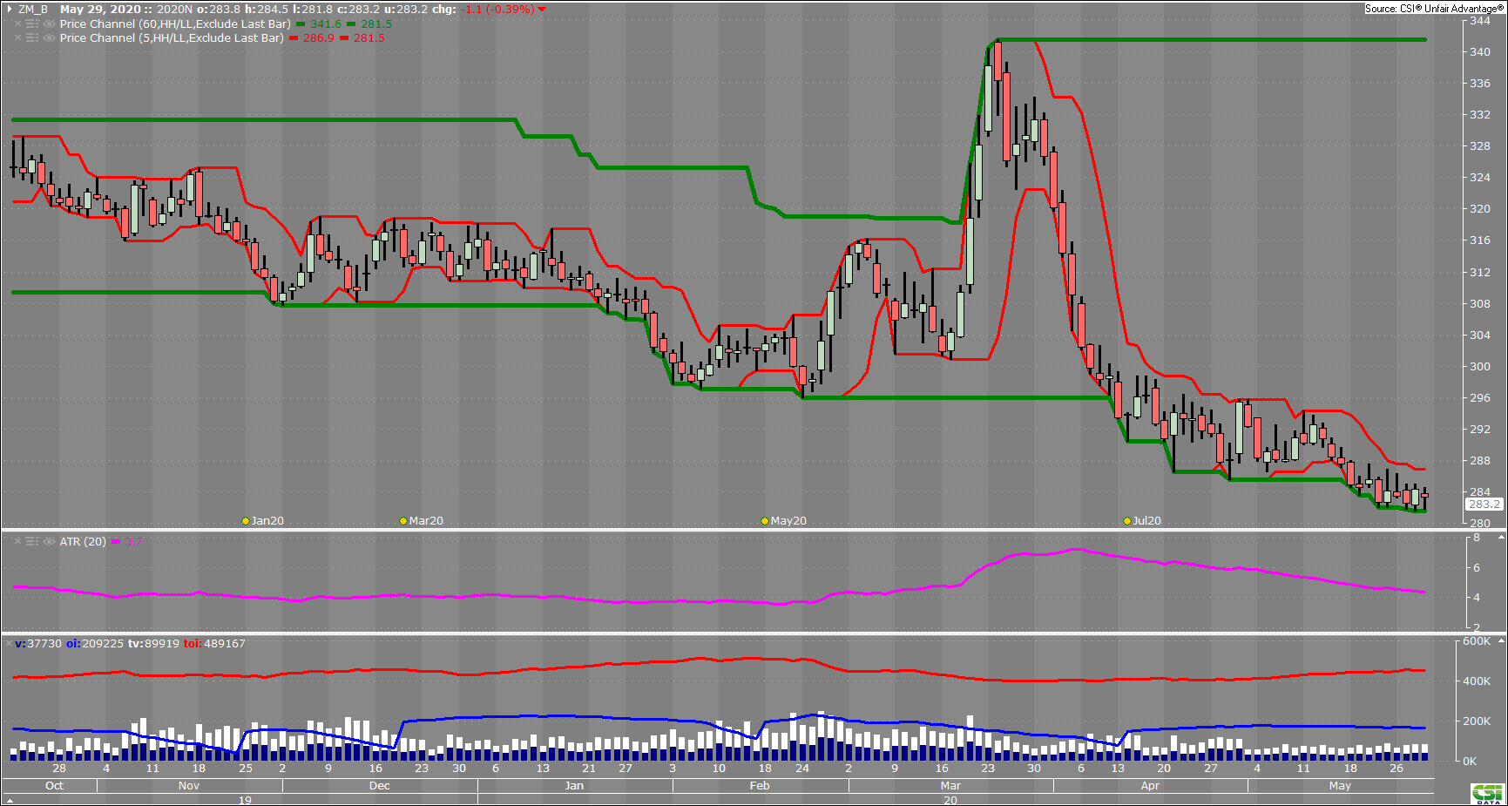Click the Oct month label on time axis
This screenshot has width=1508, height=806.
click(54, 786)
